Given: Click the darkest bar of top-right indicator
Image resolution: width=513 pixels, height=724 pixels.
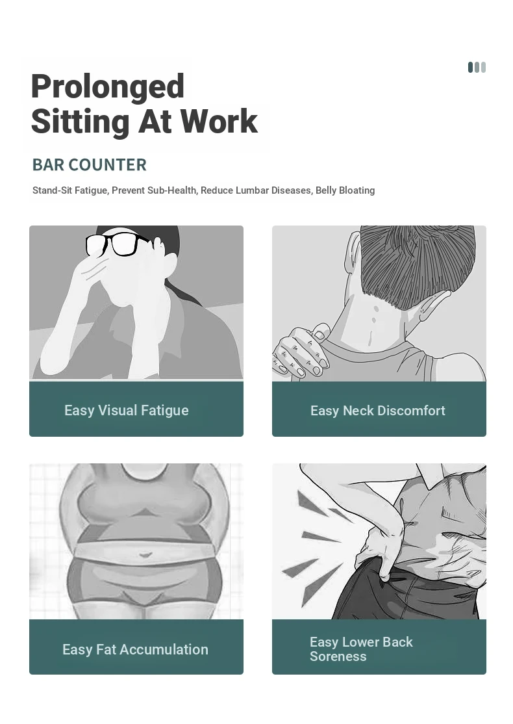Looking at the screenshot, I should [x=471, y=68].
